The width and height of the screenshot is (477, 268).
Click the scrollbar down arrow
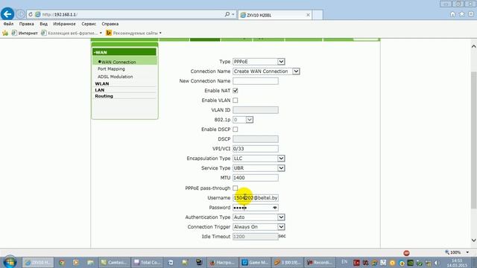pos(473,240)
